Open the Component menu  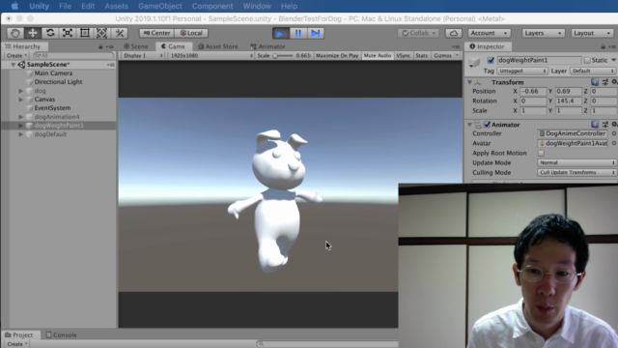[x=212, y=6]
